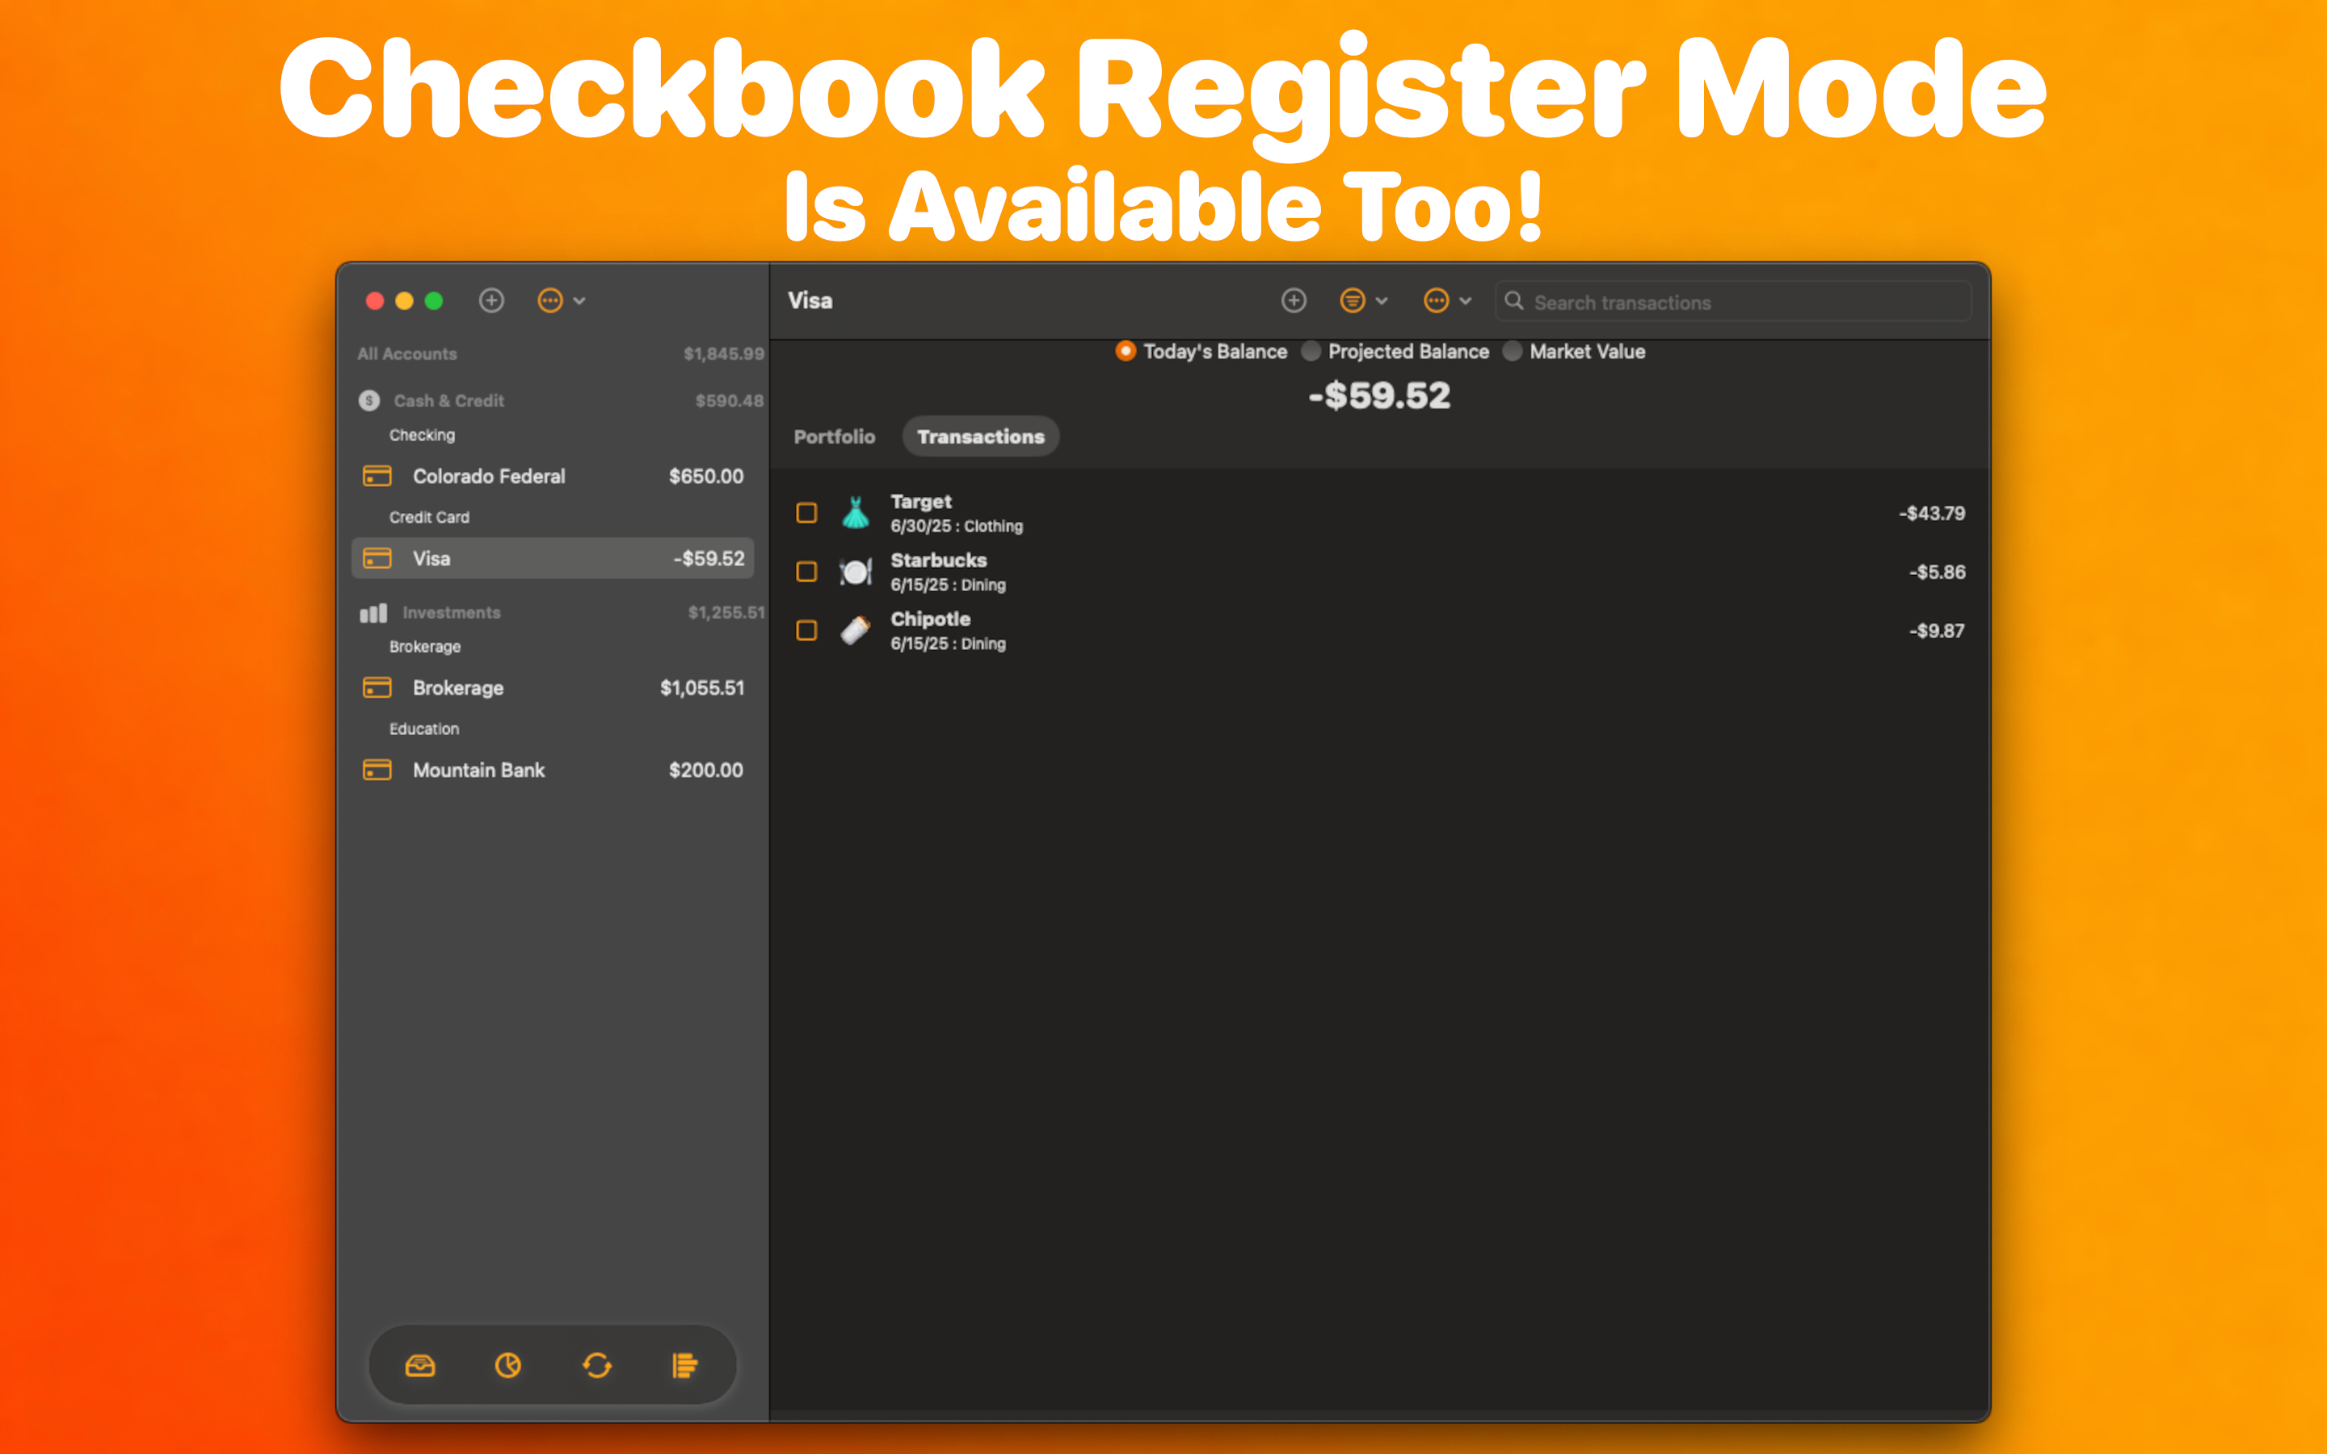Click the -$43.79 amount
Screen dimensions: 2327x1454
click(x=1932, y=514)
